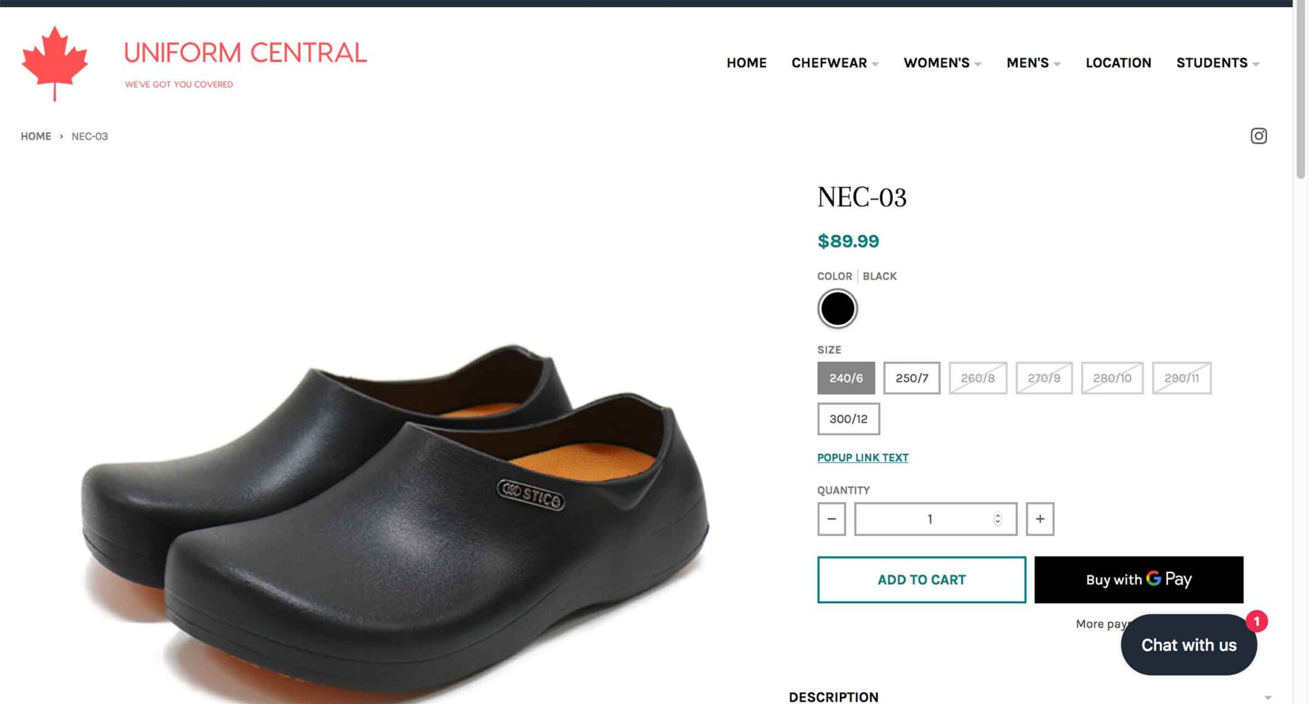The width and height of the screenshot is (1308, 704).
Task: Click the plus quantity button
Action: pyautogui.click(x=1040, y=519)
